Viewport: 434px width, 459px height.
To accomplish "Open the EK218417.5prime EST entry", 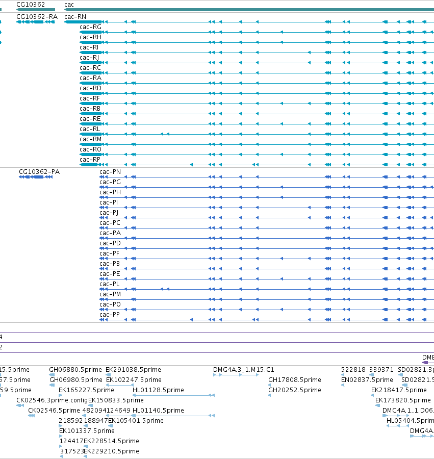I will [x=399, y=390].
